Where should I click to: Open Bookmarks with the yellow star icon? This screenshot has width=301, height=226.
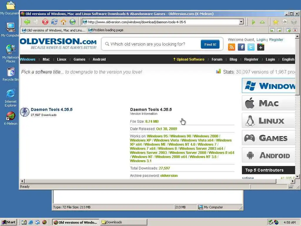276,22
